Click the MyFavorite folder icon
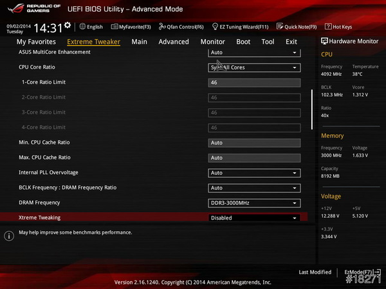Screen dimensions: 386x289 tap(115, 26)
